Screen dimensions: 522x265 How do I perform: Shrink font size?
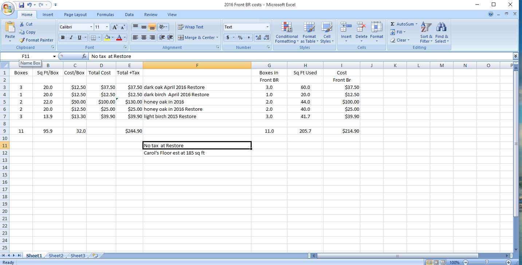click(x=123, y=27)
